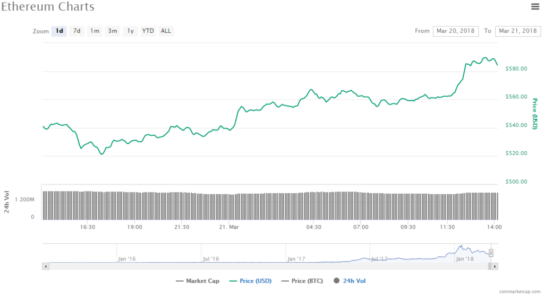
Task: Switch zoom to 7d
Action: (77, 31)
